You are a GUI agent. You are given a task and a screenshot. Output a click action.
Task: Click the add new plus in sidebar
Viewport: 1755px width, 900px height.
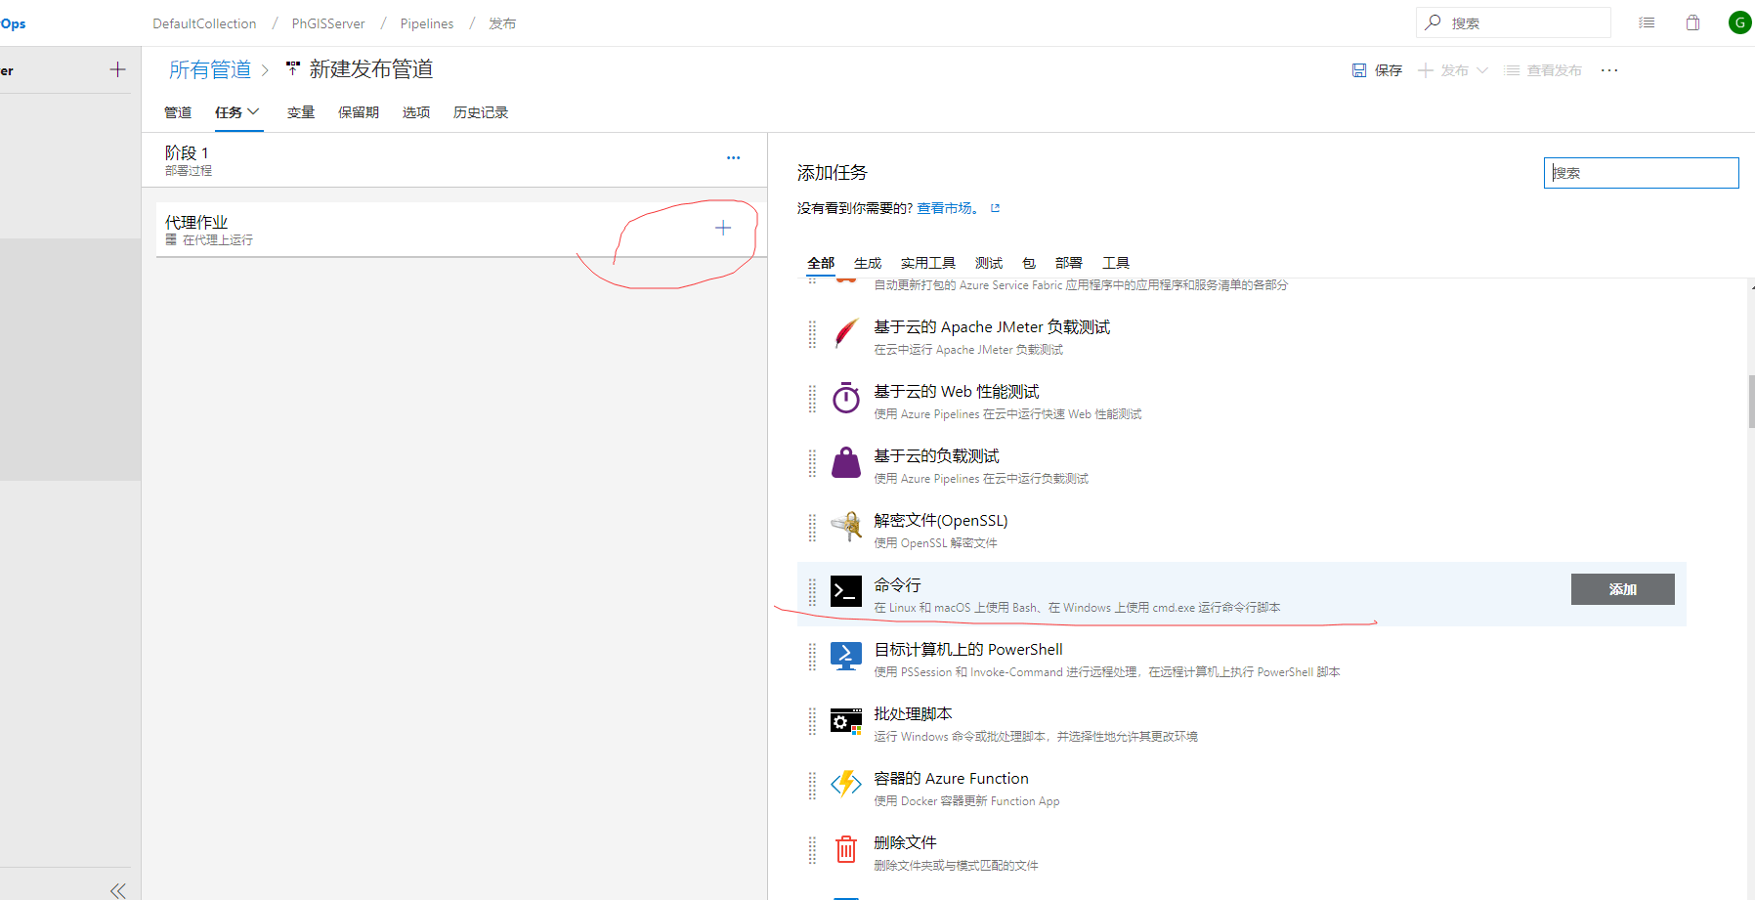tap(117, 69)
